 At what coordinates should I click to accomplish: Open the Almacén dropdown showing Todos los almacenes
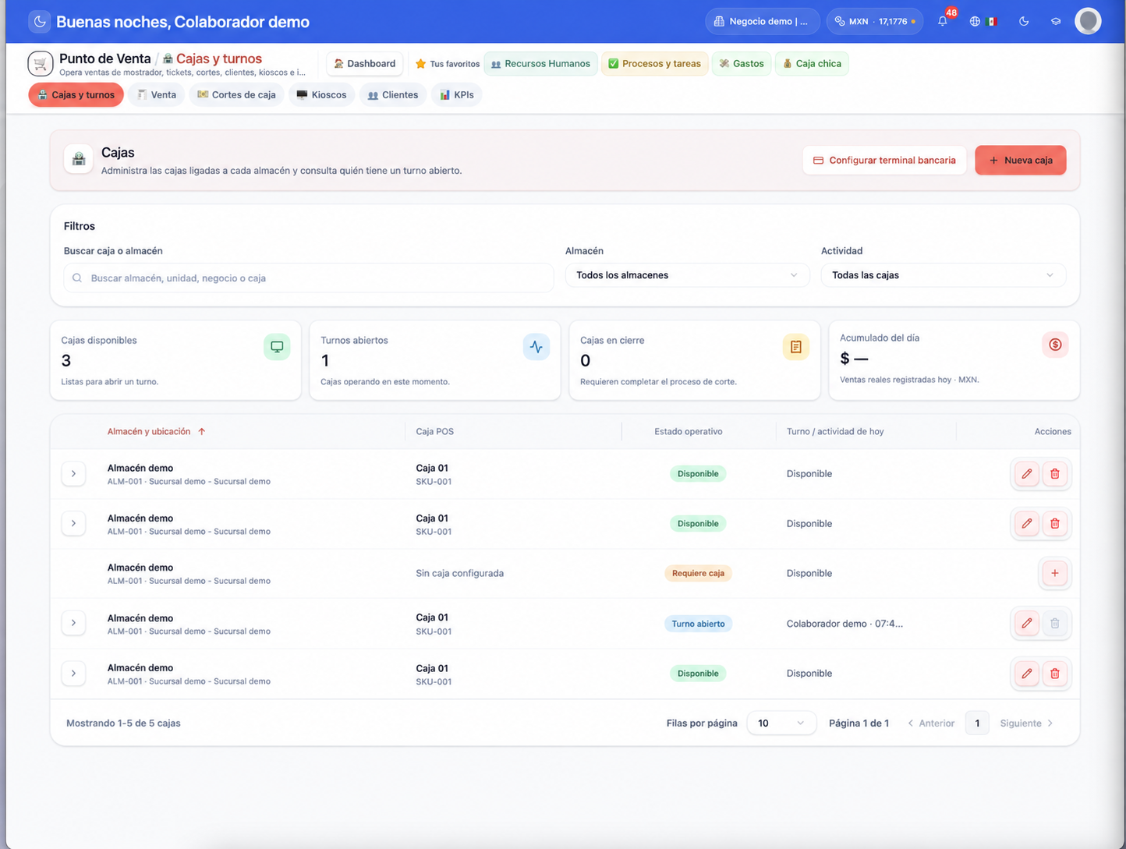tap(687, 275)
